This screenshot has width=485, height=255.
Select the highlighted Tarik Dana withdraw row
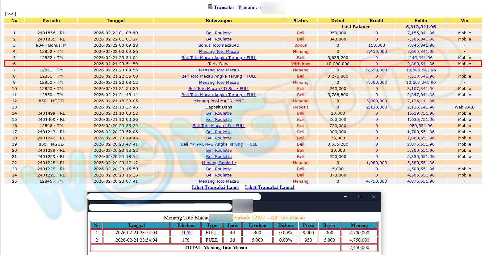(x=219, y=64)
